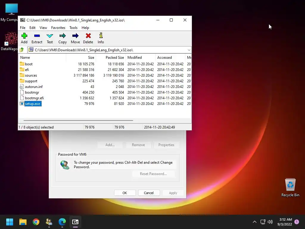305x229 pixels.
Task: Click the network tray icon
Action: 263,222
